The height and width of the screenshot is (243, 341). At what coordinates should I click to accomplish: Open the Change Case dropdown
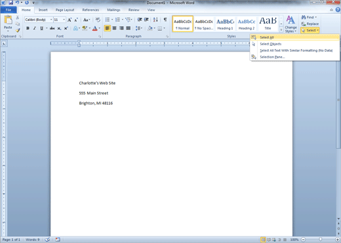point(87,20)
